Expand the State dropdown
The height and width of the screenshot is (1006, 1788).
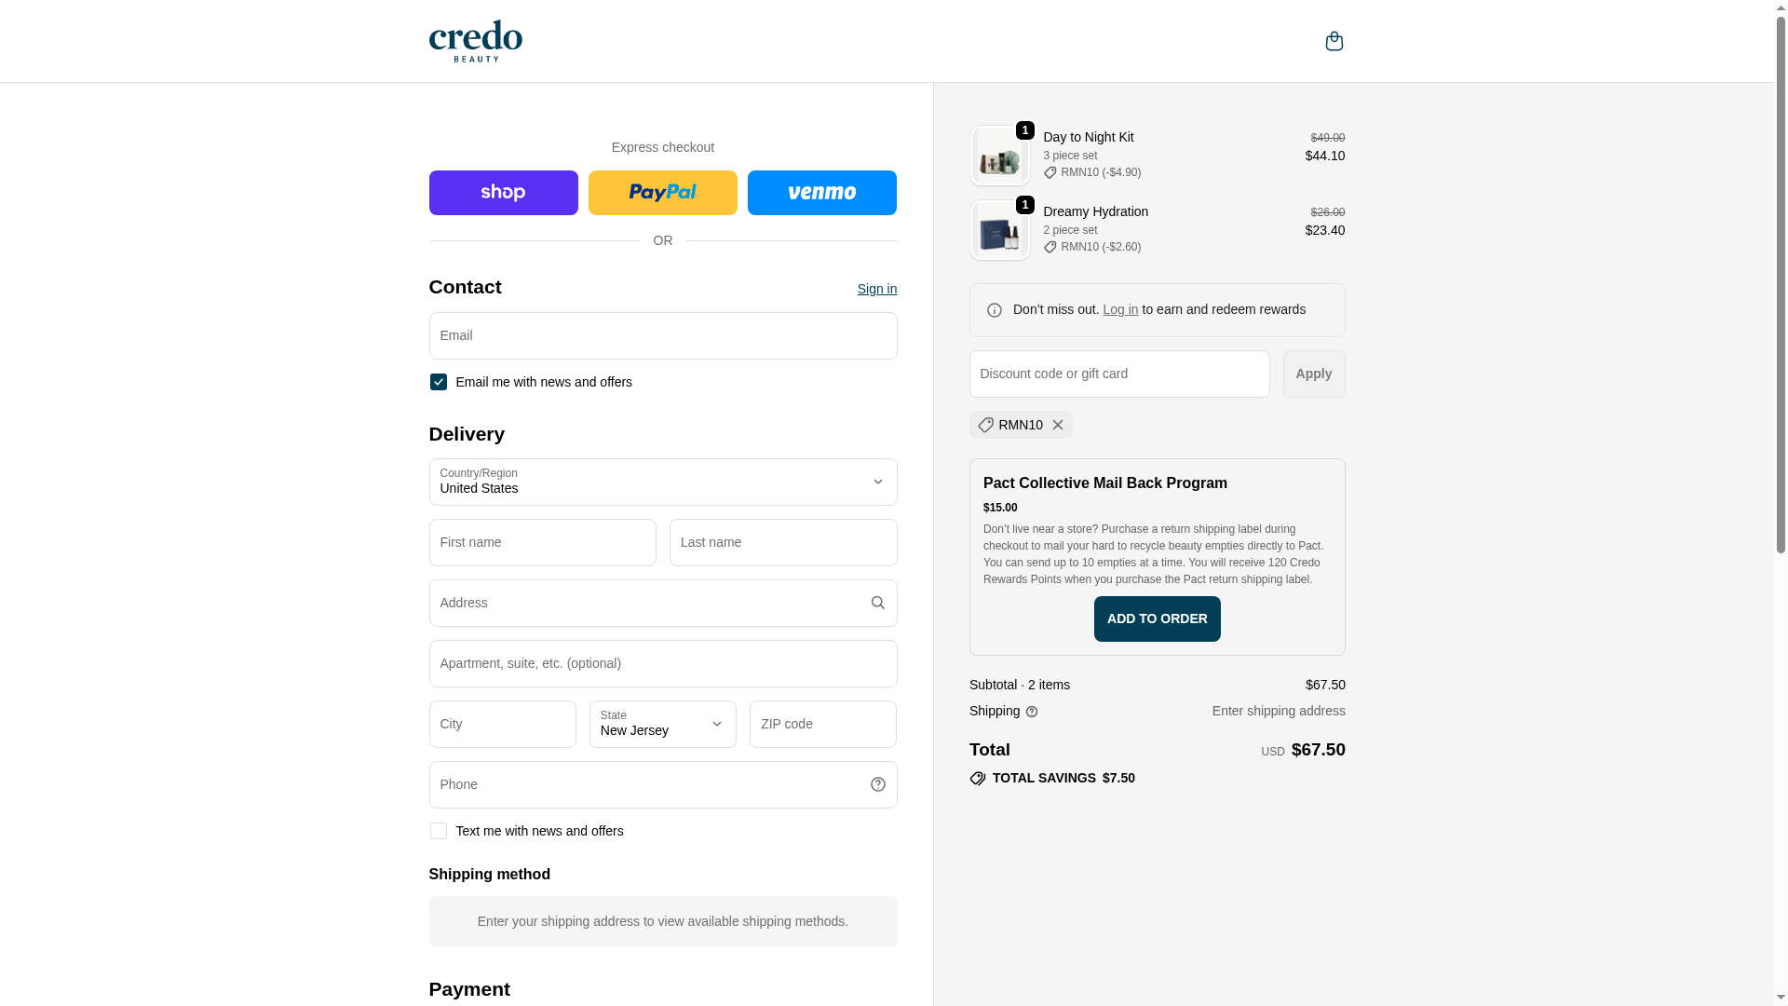662,724
